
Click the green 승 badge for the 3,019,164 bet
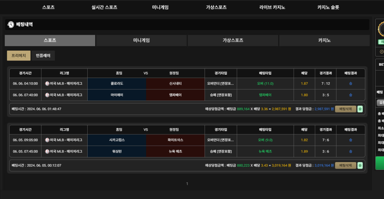360,165
